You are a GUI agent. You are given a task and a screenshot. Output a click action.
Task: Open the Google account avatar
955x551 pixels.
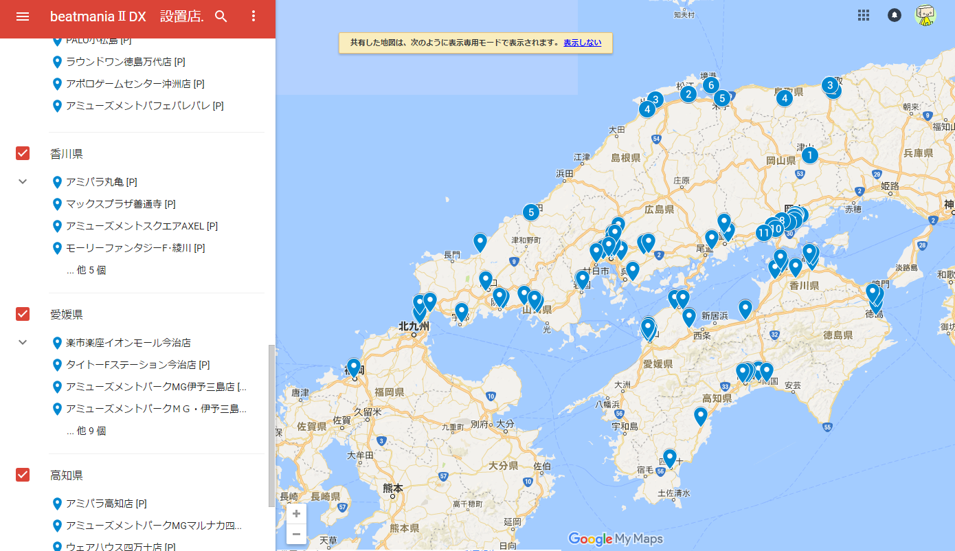pos(925,15)
